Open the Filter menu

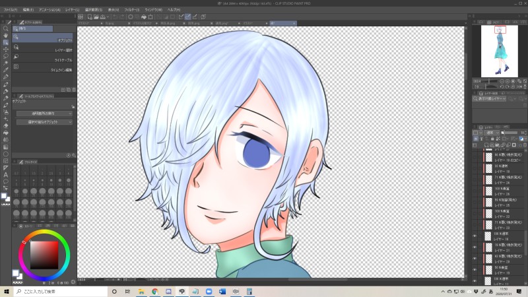(131, 10)
